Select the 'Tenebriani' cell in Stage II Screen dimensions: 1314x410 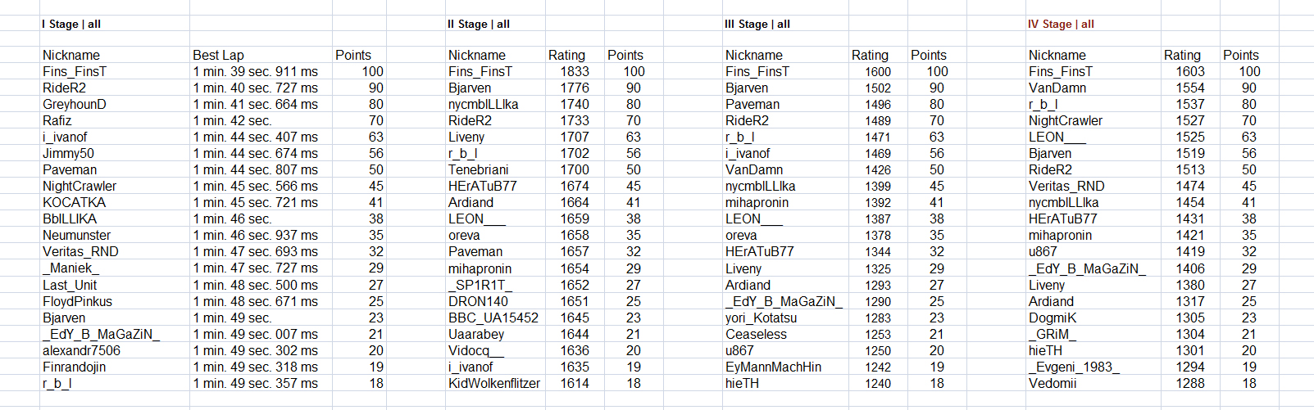coord(479,169)
